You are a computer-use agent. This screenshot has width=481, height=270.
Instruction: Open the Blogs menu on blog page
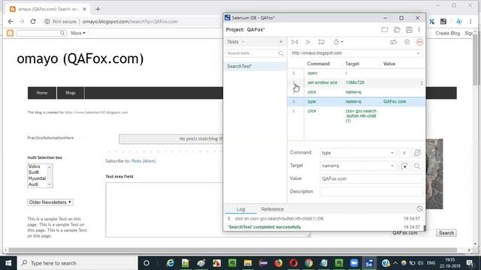click(x=71, y=93)
